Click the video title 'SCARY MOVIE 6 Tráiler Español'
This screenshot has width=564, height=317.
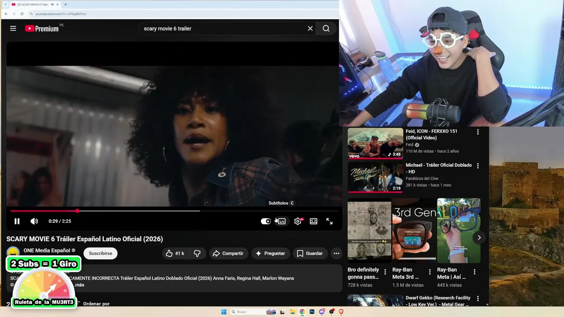click(85, 239)
